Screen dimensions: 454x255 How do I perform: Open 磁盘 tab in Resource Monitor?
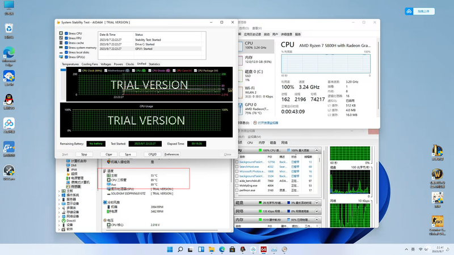[273, 143]
